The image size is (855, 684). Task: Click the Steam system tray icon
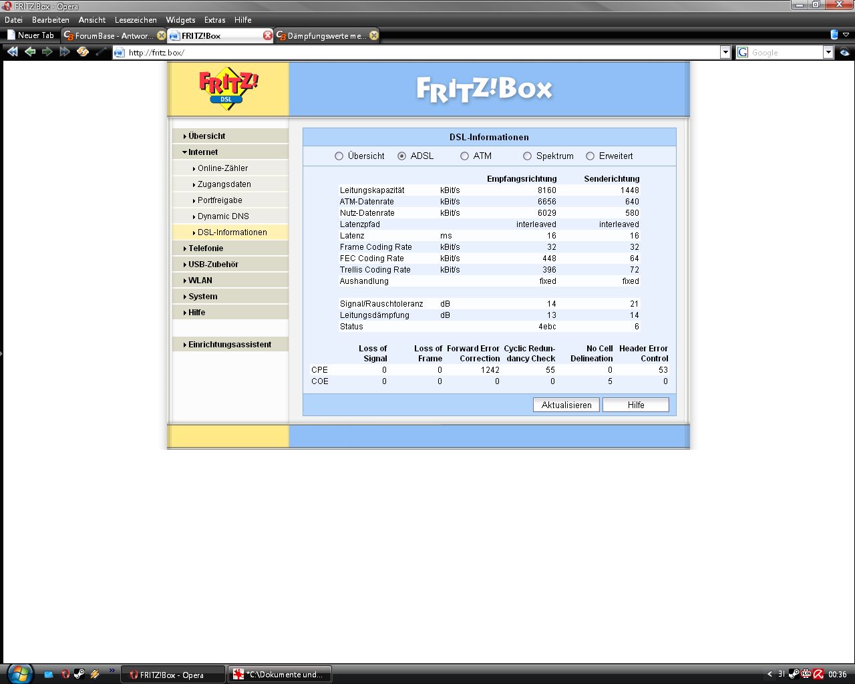tap(794, 675)
